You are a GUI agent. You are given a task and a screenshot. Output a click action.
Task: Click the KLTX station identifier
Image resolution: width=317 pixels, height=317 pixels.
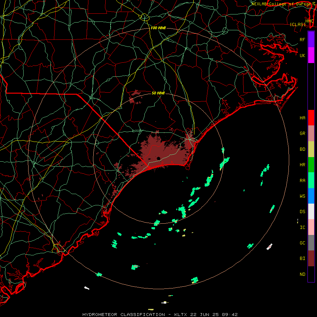181,315
